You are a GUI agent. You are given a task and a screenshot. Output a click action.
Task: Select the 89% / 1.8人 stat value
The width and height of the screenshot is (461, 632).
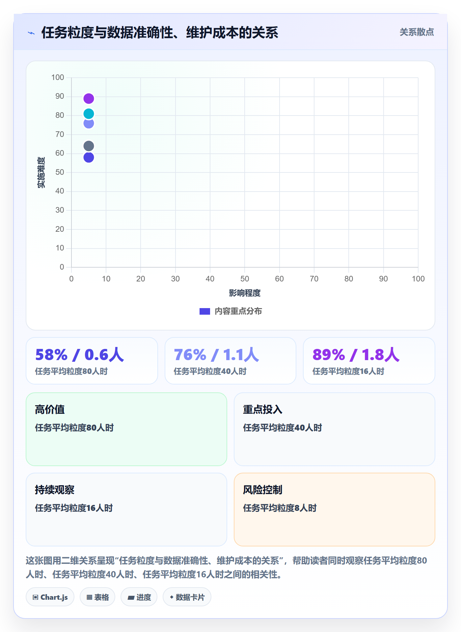(356, 355)
